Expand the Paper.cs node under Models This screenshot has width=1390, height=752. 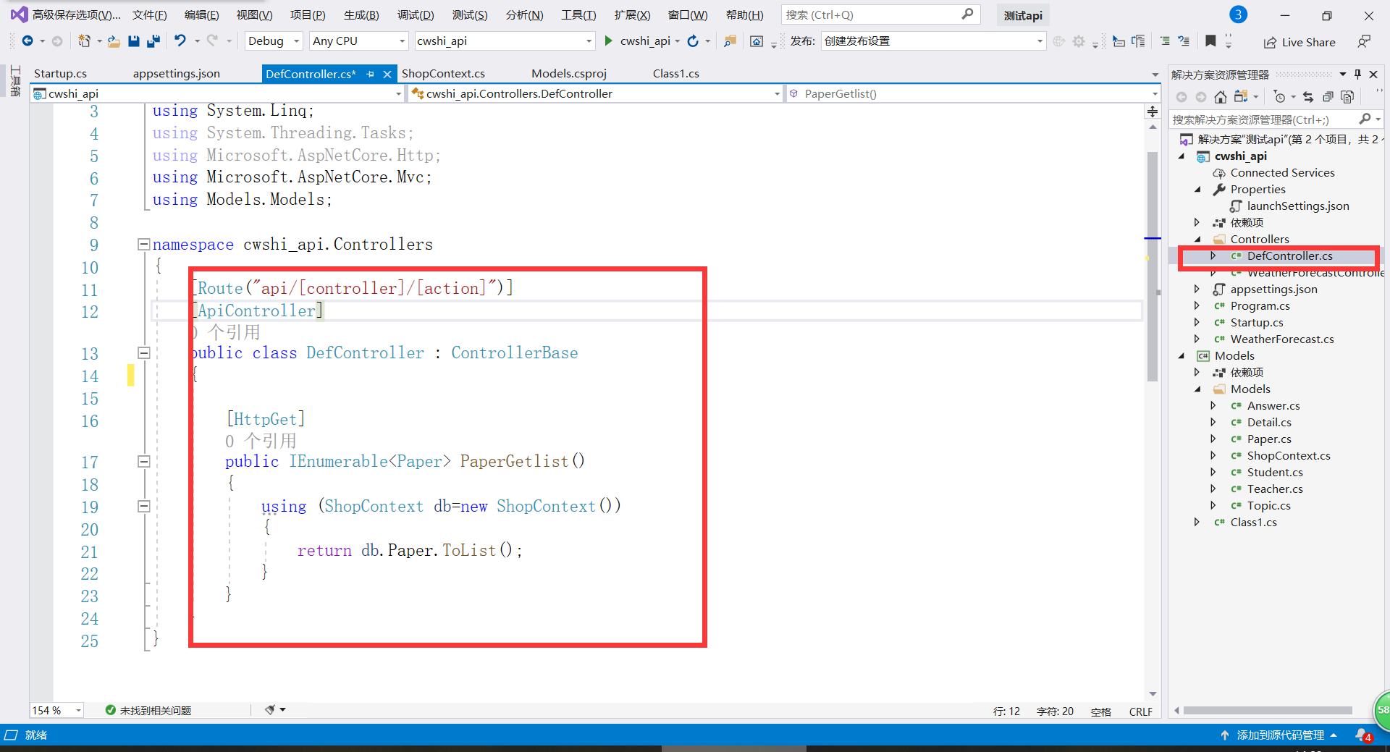(x=1213, y=439)
